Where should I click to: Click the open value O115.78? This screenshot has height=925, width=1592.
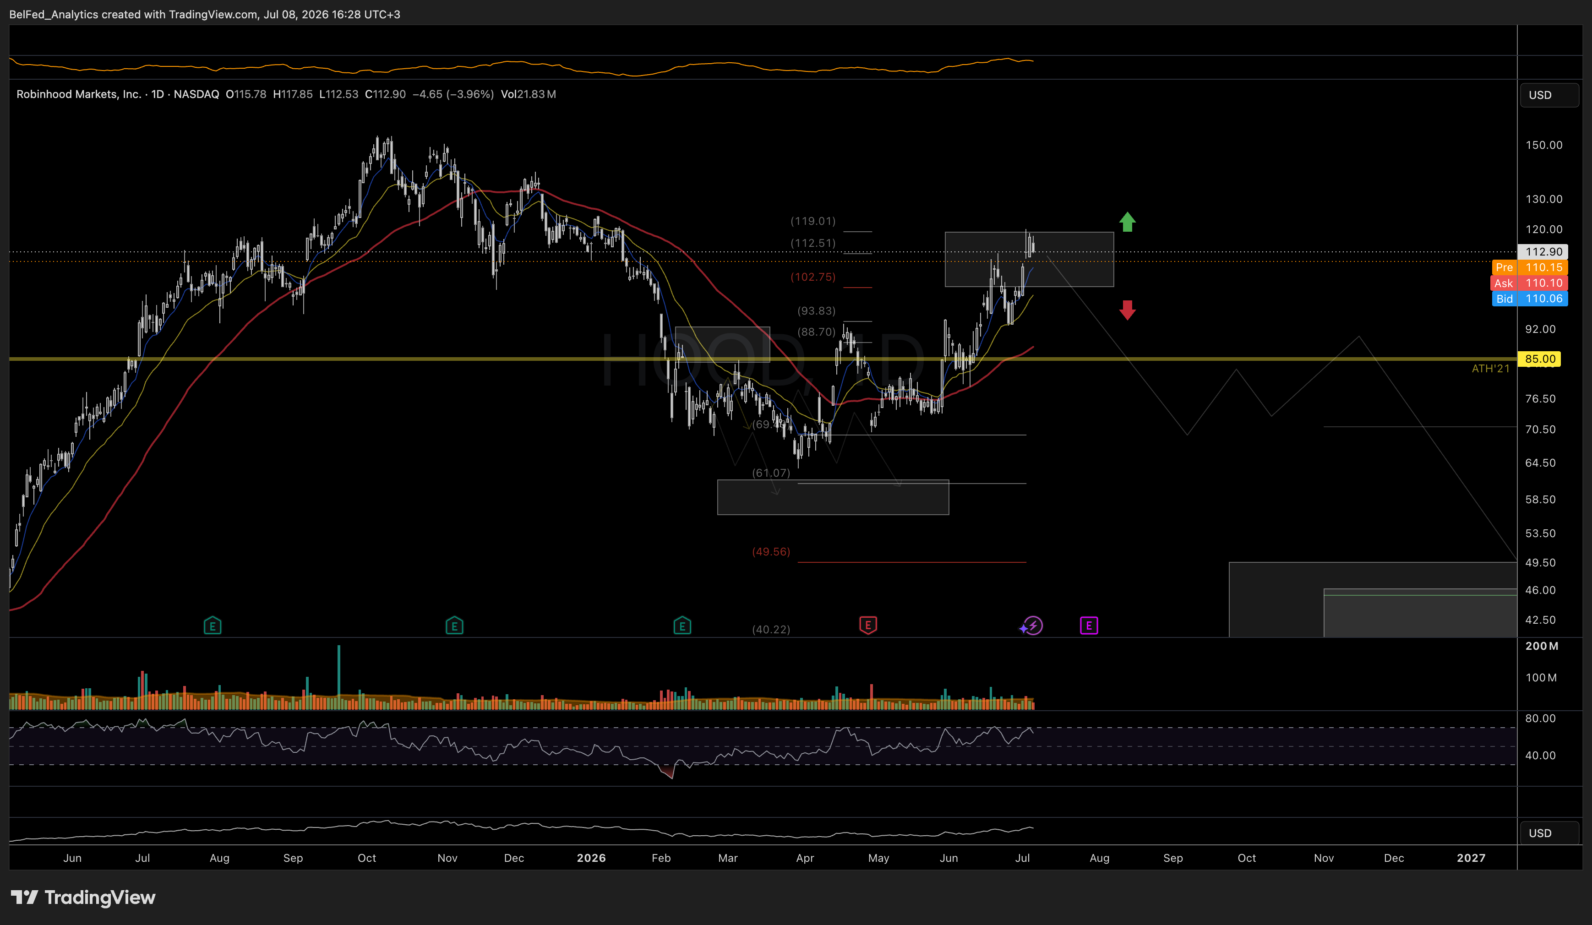coord(246,94)
